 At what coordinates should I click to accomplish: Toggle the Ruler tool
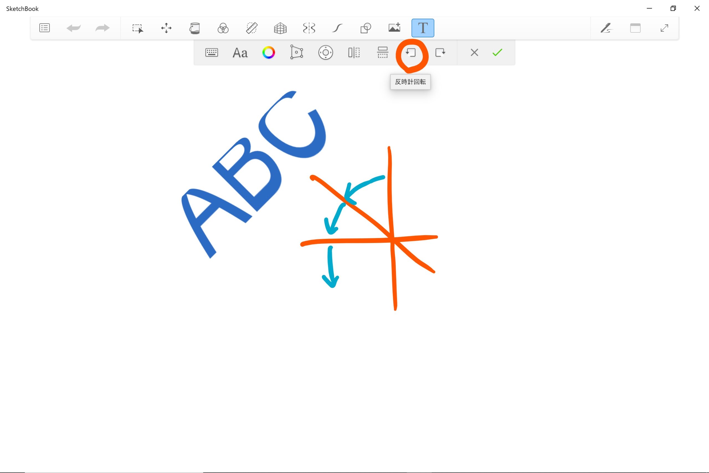coord(251,28)
